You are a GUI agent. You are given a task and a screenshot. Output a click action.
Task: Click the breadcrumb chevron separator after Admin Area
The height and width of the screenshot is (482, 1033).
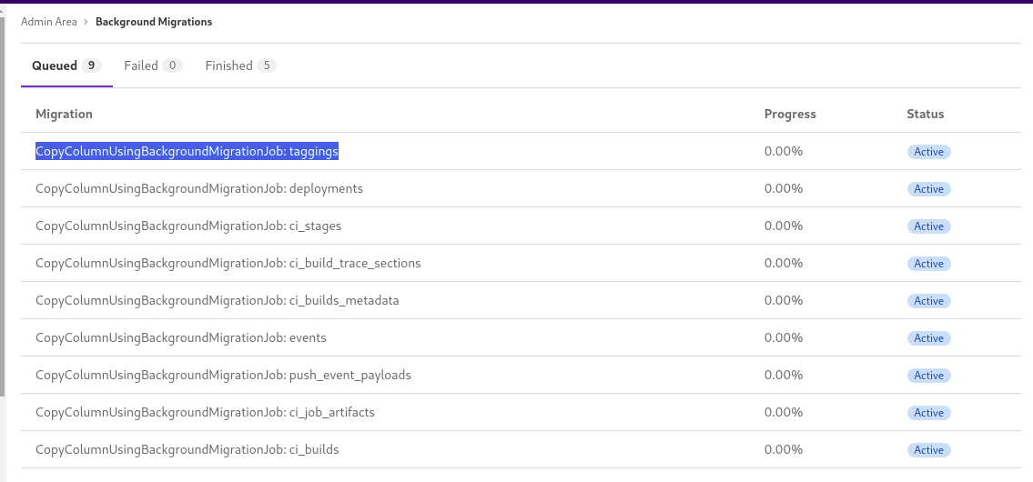click(x=86, y=22)
